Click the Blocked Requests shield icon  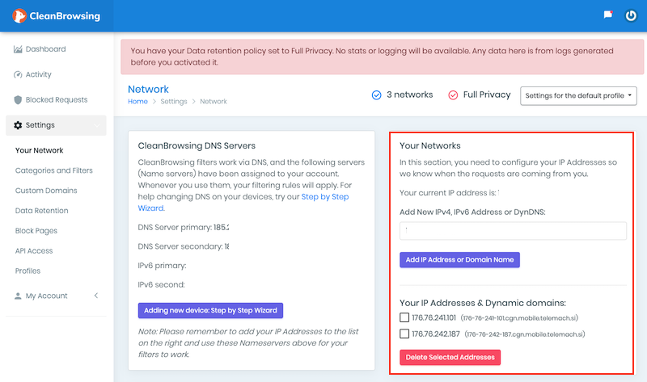[18, 99]
